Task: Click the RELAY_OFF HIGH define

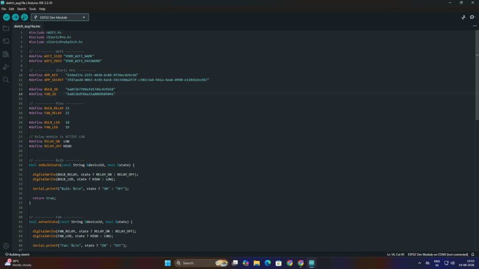Action: pyautogui.click(x=50, y=146)
